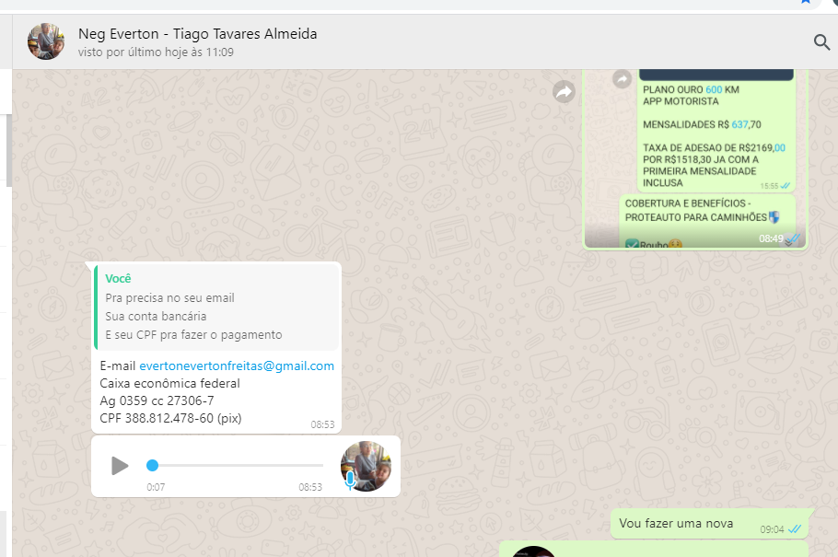Click the forward icon inside the top green bubble
This screenshot has height=557, width=838.
click(623, 80)
